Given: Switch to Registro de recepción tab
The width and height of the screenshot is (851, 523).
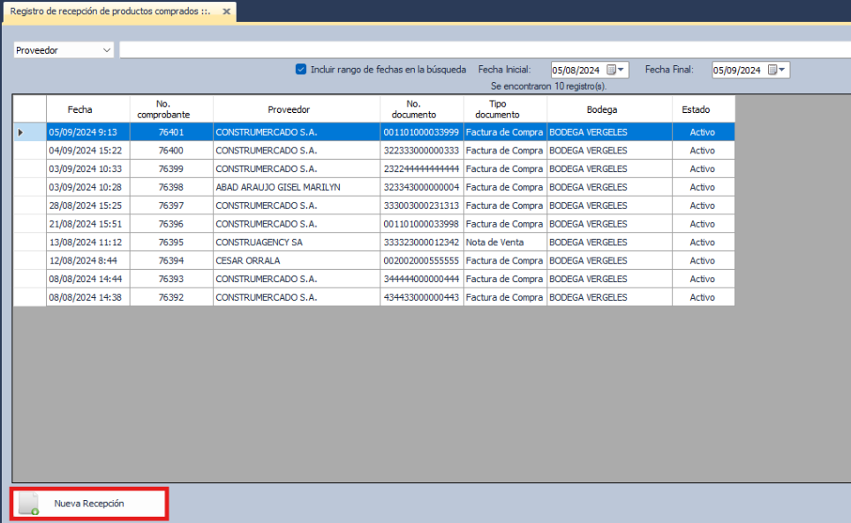Looking at the screenshot, I should coord(110,11).
